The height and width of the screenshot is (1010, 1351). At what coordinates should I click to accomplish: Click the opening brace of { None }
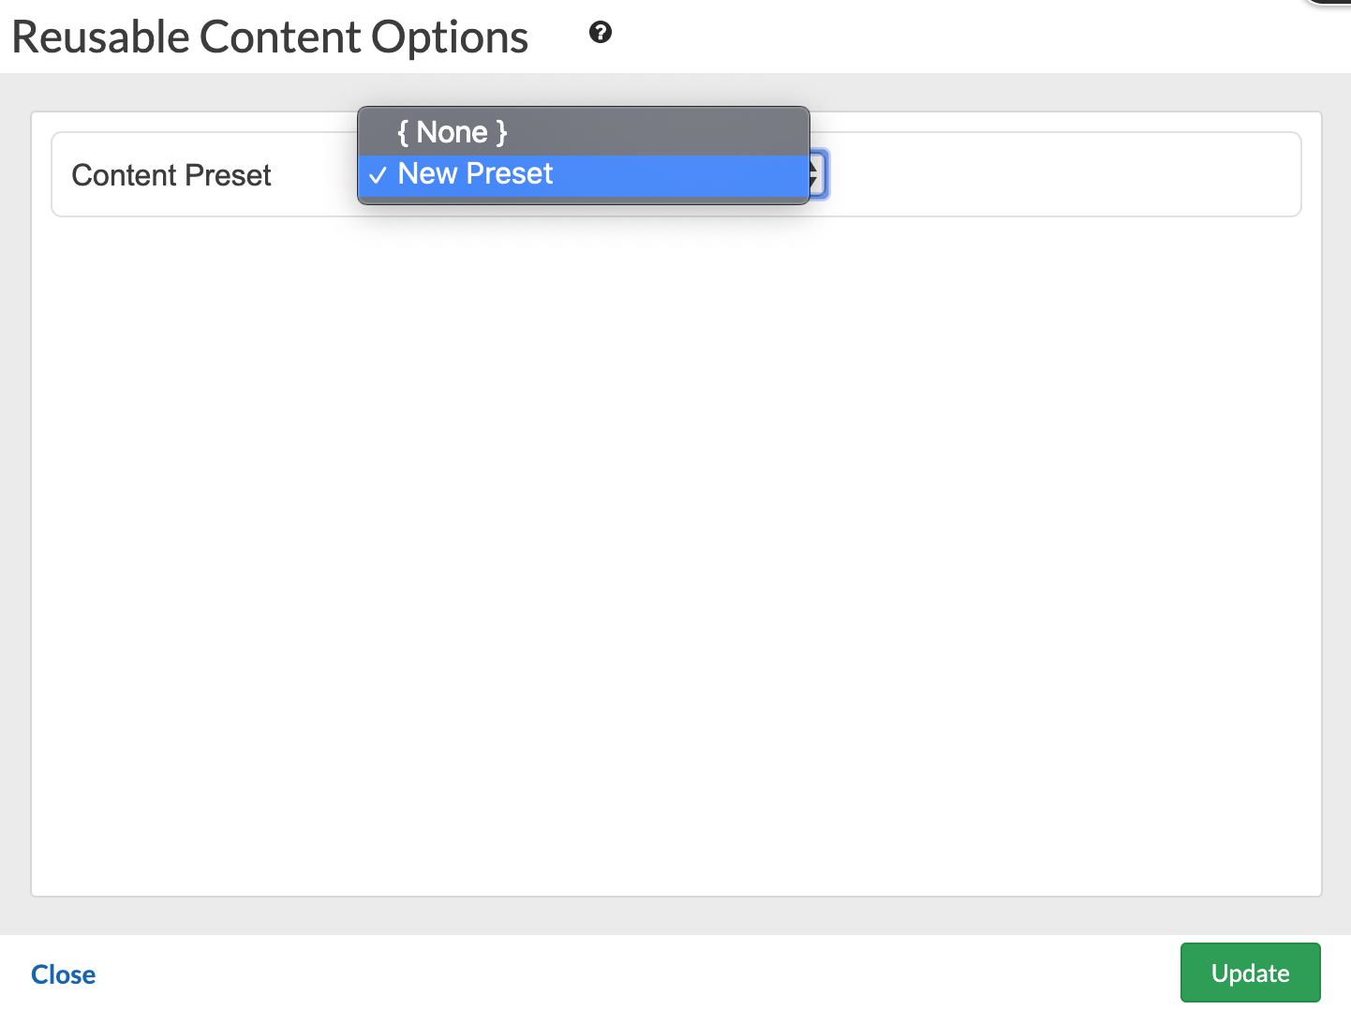[x=403, y=132]
